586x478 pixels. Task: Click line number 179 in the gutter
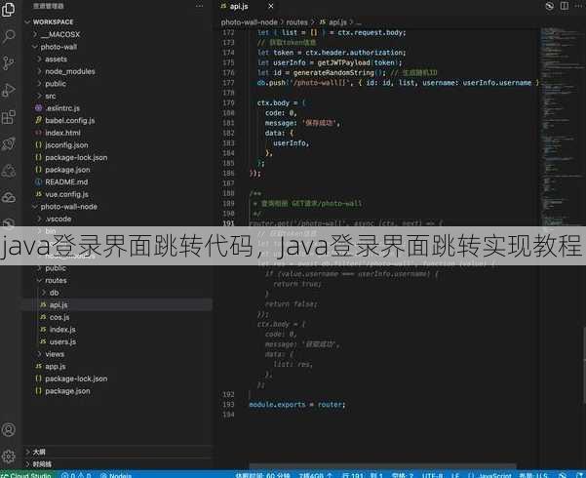(228, 102)
